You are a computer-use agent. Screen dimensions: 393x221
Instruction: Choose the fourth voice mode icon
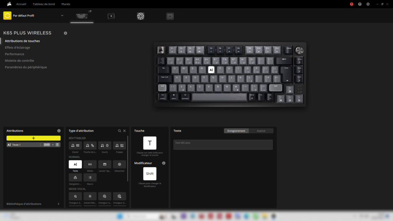click(120, 196)
